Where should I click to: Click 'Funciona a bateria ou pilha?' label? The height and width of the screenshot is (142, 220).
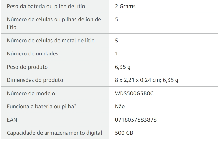click(41, 106)
